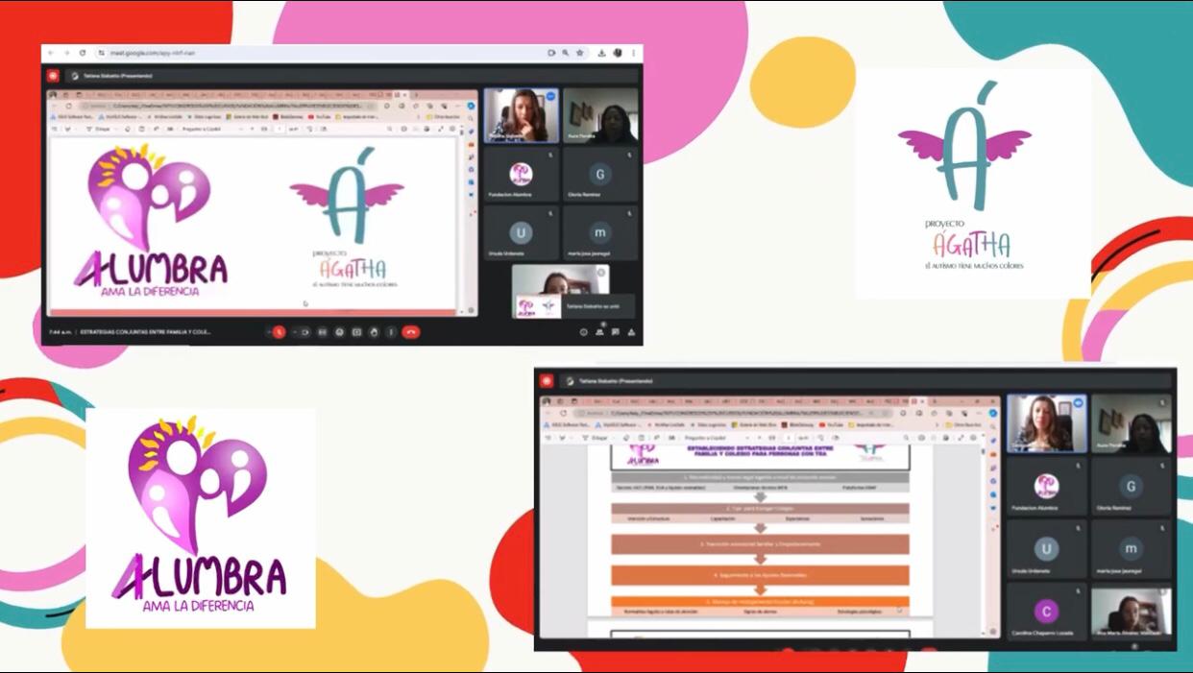Select maria jose jauregui tile in upper Meet
The height and width of the screenshot is (673, 1193).
click(599, 233)
